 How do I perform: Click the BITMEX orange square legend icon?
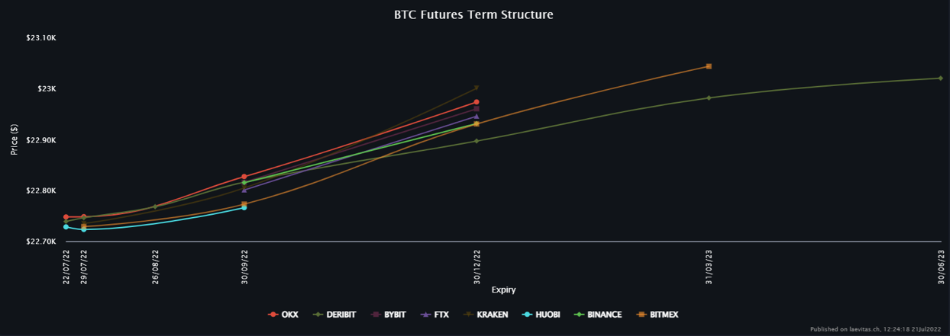coord(641,315)
